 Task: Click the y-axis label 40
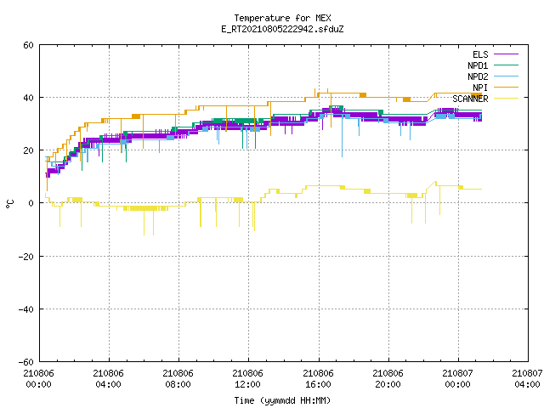[28, 98]
